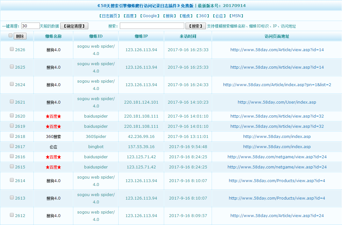
Task: Click timestamp 2017-9-16 16:24:33
Action: click(x=188, y=85)
